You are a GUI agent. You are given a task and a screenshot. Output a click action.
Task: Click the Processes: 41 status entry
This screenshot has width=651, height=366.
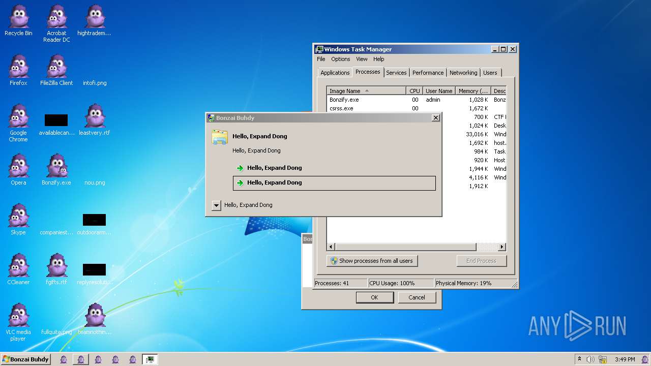[x=340, y=283]
